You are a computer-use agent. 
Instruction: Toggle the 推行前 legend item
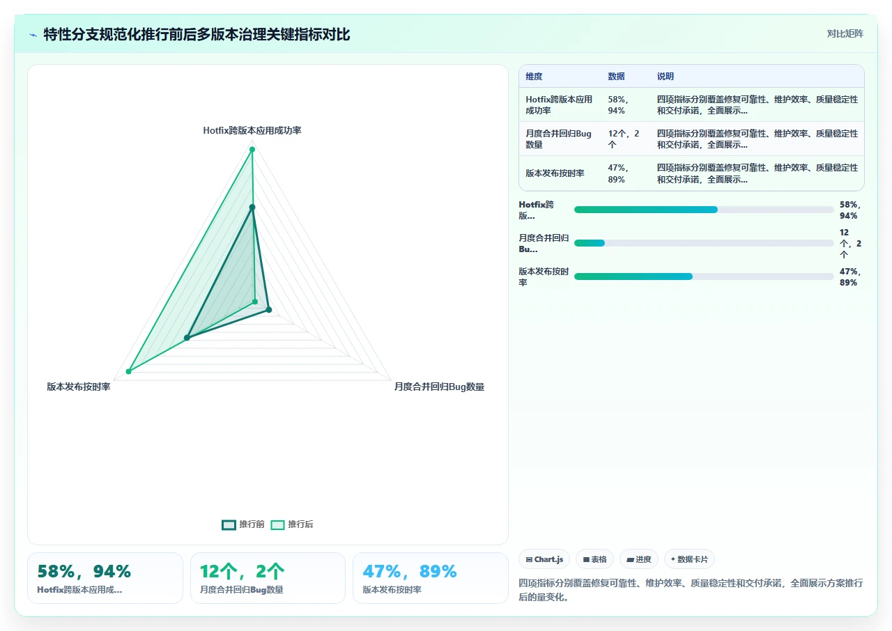(x=243, y=524)
